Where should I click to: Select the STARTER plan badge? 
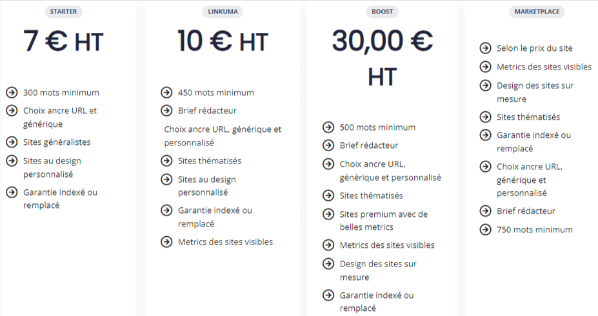tap(63, 12)
